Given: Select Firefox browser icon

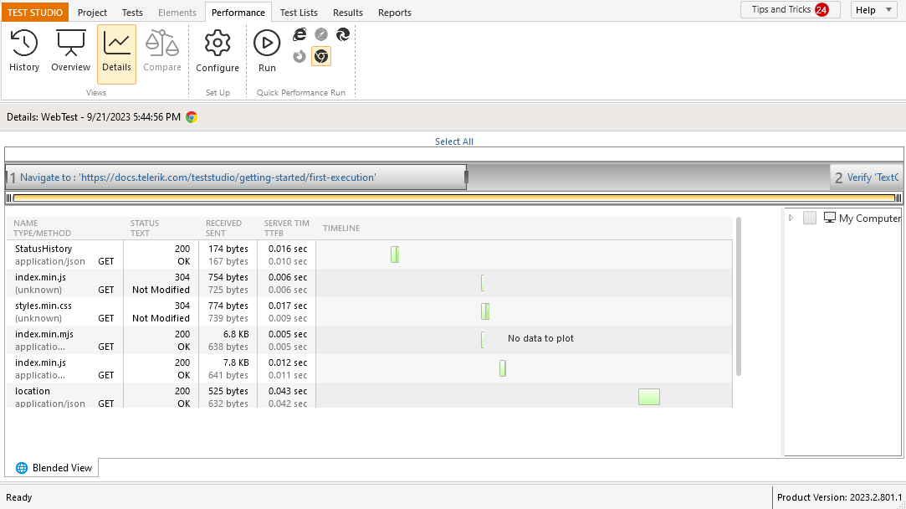Looking at the screenshot, I should [x=299, y=56].
